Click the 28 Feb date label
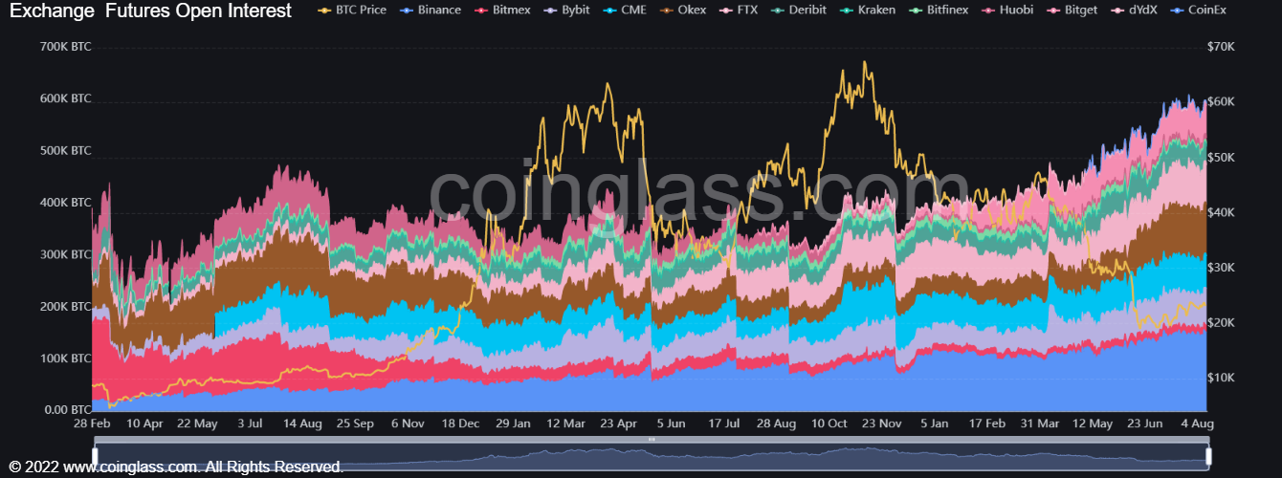 94,424
